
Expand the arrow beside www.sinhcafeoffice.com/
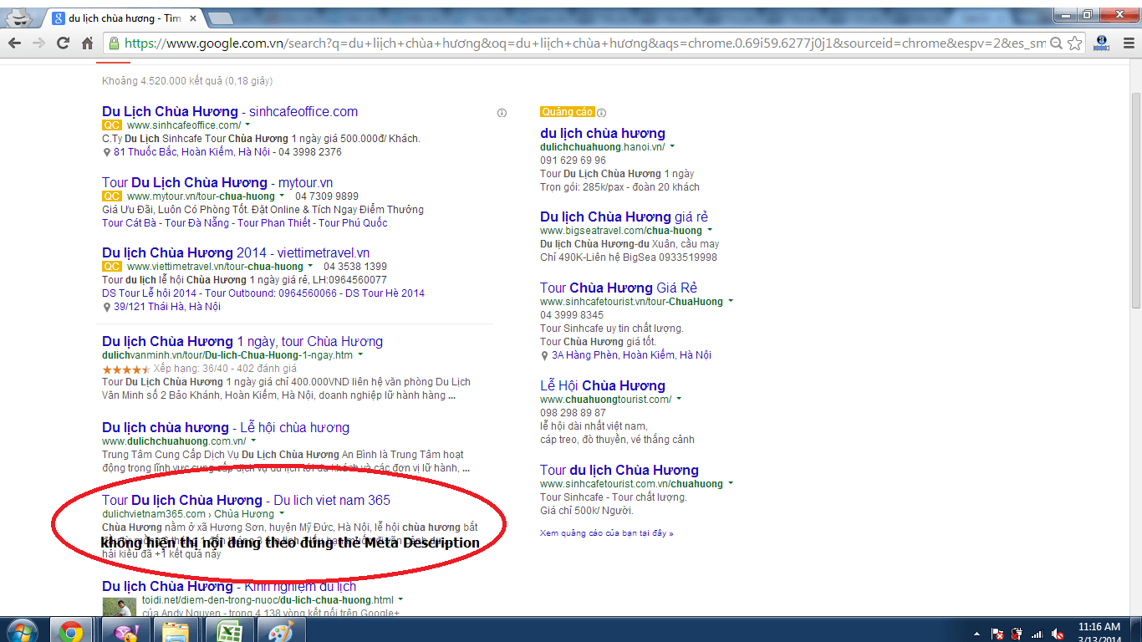[247, 125]
